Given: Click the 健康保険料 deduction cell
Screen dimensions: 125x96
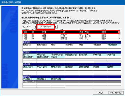Looking at the screenshot, I should click(30, 67).
